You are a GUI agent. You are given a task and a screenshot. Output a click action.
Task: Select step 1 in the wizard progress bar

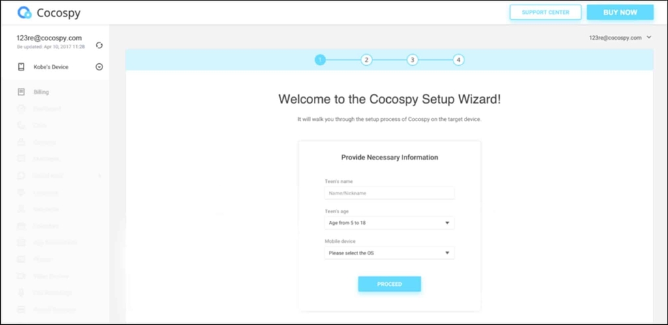click(320, 60)
